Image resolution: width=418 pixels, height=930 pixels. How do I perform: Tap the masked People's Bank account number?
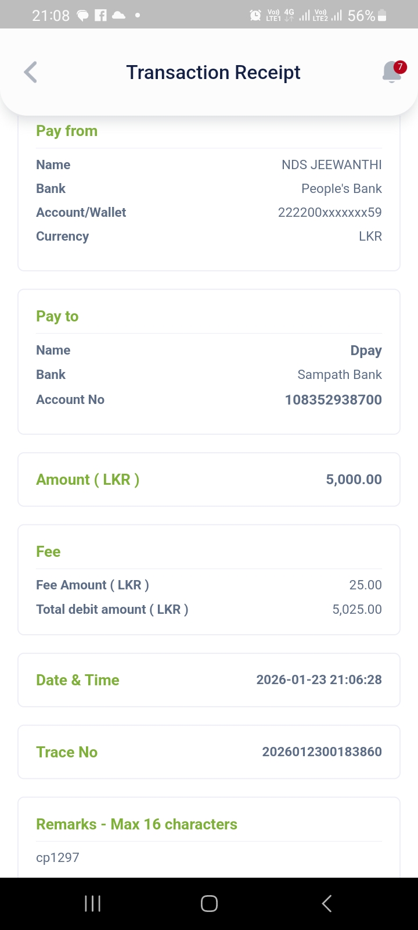[330, 212]
